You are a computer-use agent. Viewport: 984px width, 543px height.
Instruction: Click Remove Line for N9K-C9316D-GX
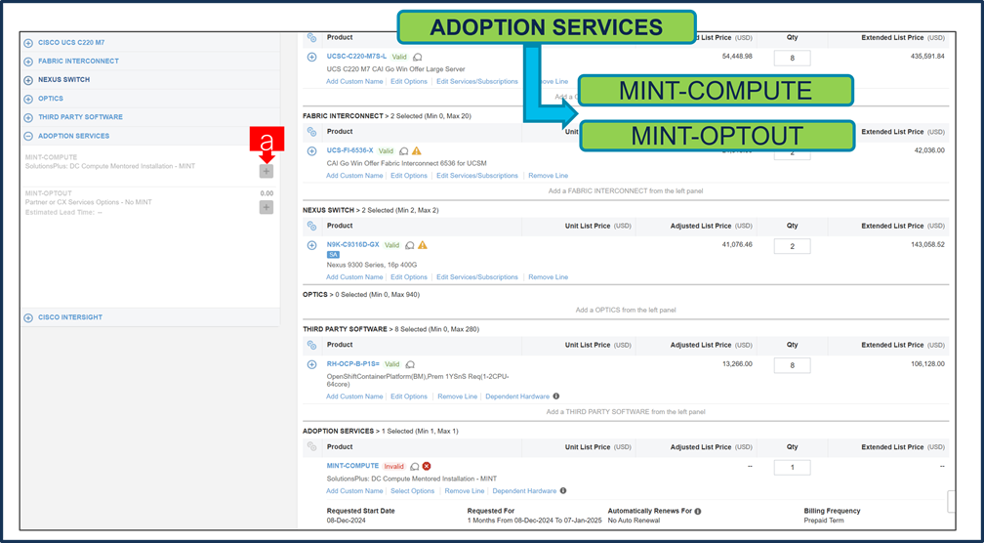pyautogui.click(x=548, y=276)
